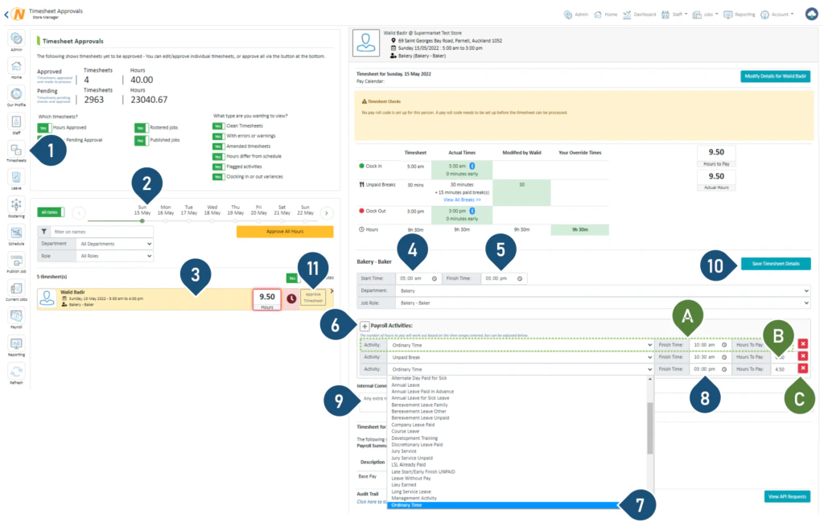The image size is (824, 522).
Task: Click the next week arrow
Action: [x=327, y=212]
